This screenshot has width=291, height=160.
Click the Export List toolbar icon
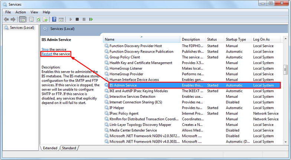point(45,19)
